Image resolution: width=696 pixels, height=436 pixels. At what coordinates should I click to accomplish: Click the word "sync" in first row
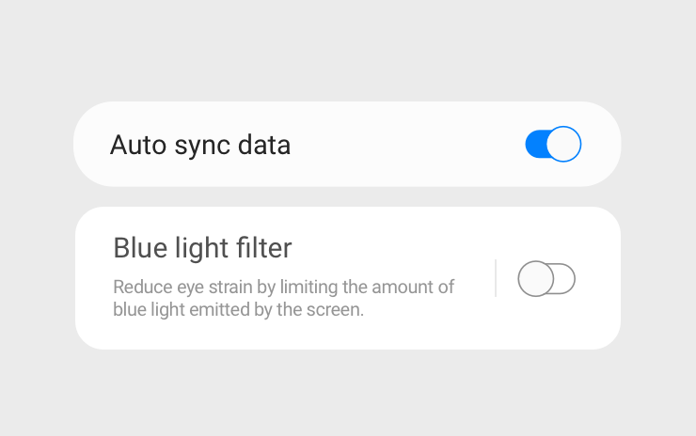[198, 146]
